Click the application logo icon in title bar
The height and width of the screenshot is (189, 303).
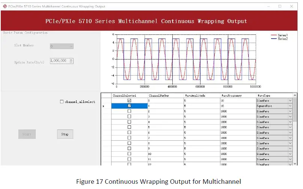(x=5, y=6)
